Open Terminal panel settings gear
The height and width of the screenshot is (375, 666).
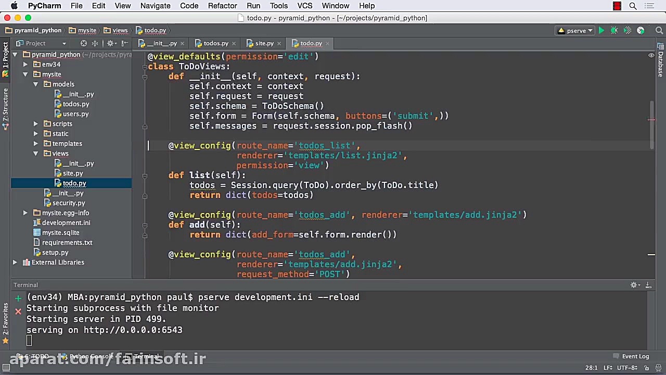coord(635,285)
